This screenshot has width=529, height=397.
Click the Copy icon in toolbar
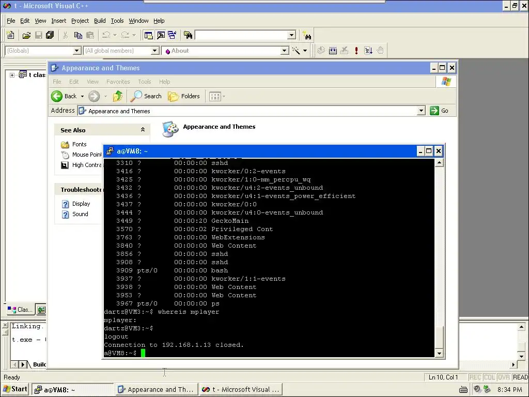pos(78,35)
